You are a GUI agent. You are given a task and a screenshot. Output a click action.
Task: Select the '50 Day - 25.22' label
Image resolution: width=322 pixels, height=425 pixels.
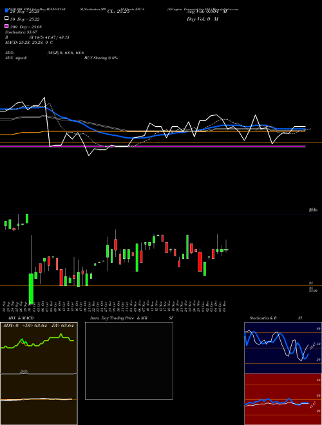[24, 19]
